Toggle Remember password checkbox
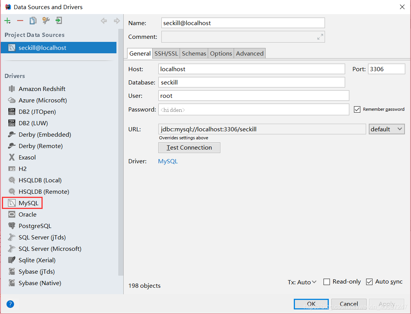Image resolution: width=411 pixels, height=314 pixels. (357, 109)
